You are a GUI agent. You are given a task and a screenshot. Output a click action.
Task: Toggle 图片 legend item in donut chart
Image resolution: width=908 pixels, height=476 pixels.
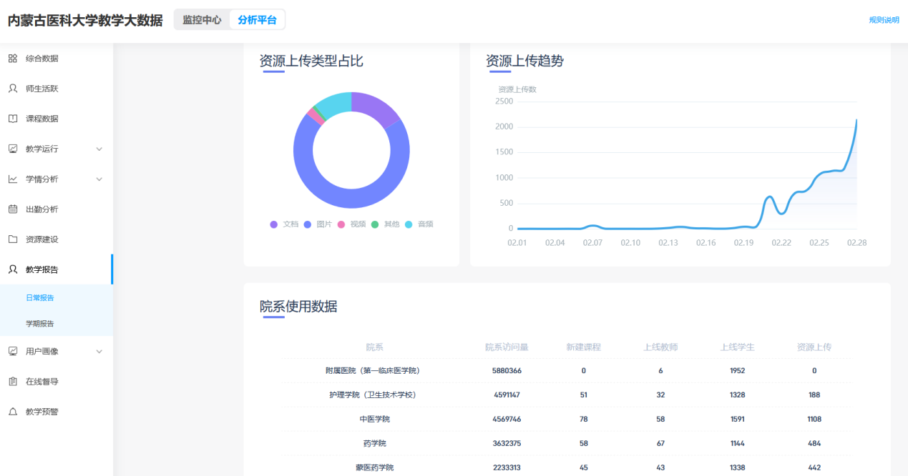tap(318, 224)
